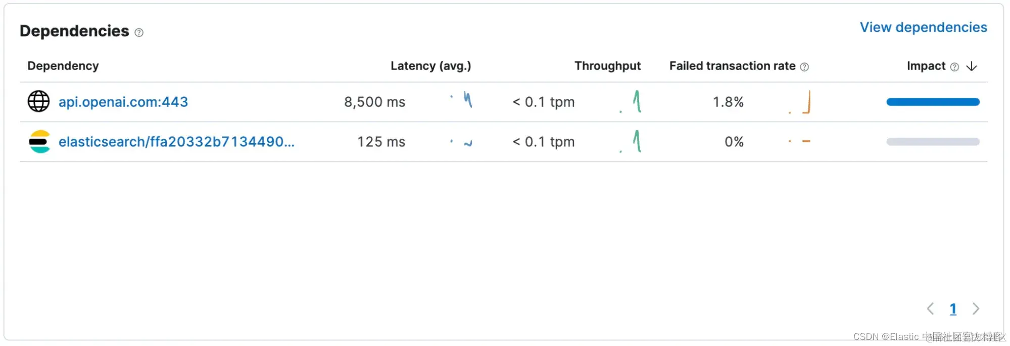This screenshot has height=346, width=1010.
Task: Click the globe icon for api.openai.com
Action: (38, 101)
